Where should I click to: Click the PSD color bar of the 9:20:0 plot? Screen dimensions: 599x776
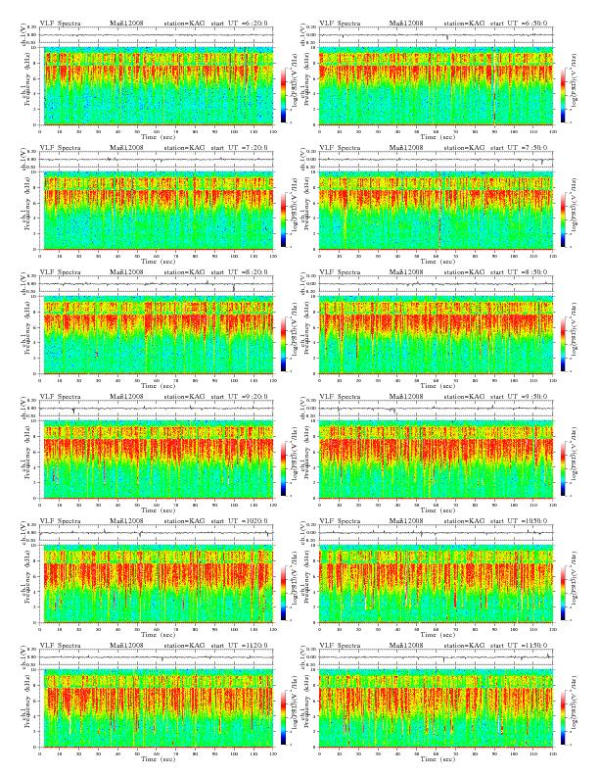click(x=283, y=468)
